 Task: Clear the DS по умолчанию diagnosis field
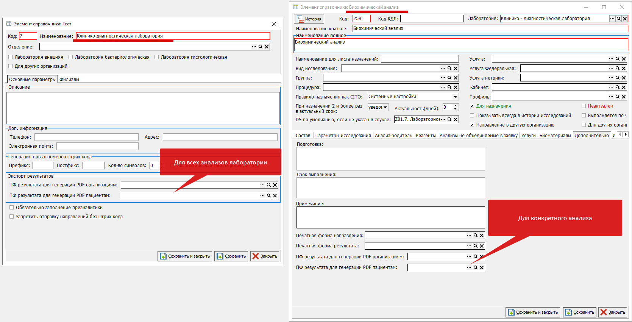(456, 119)
